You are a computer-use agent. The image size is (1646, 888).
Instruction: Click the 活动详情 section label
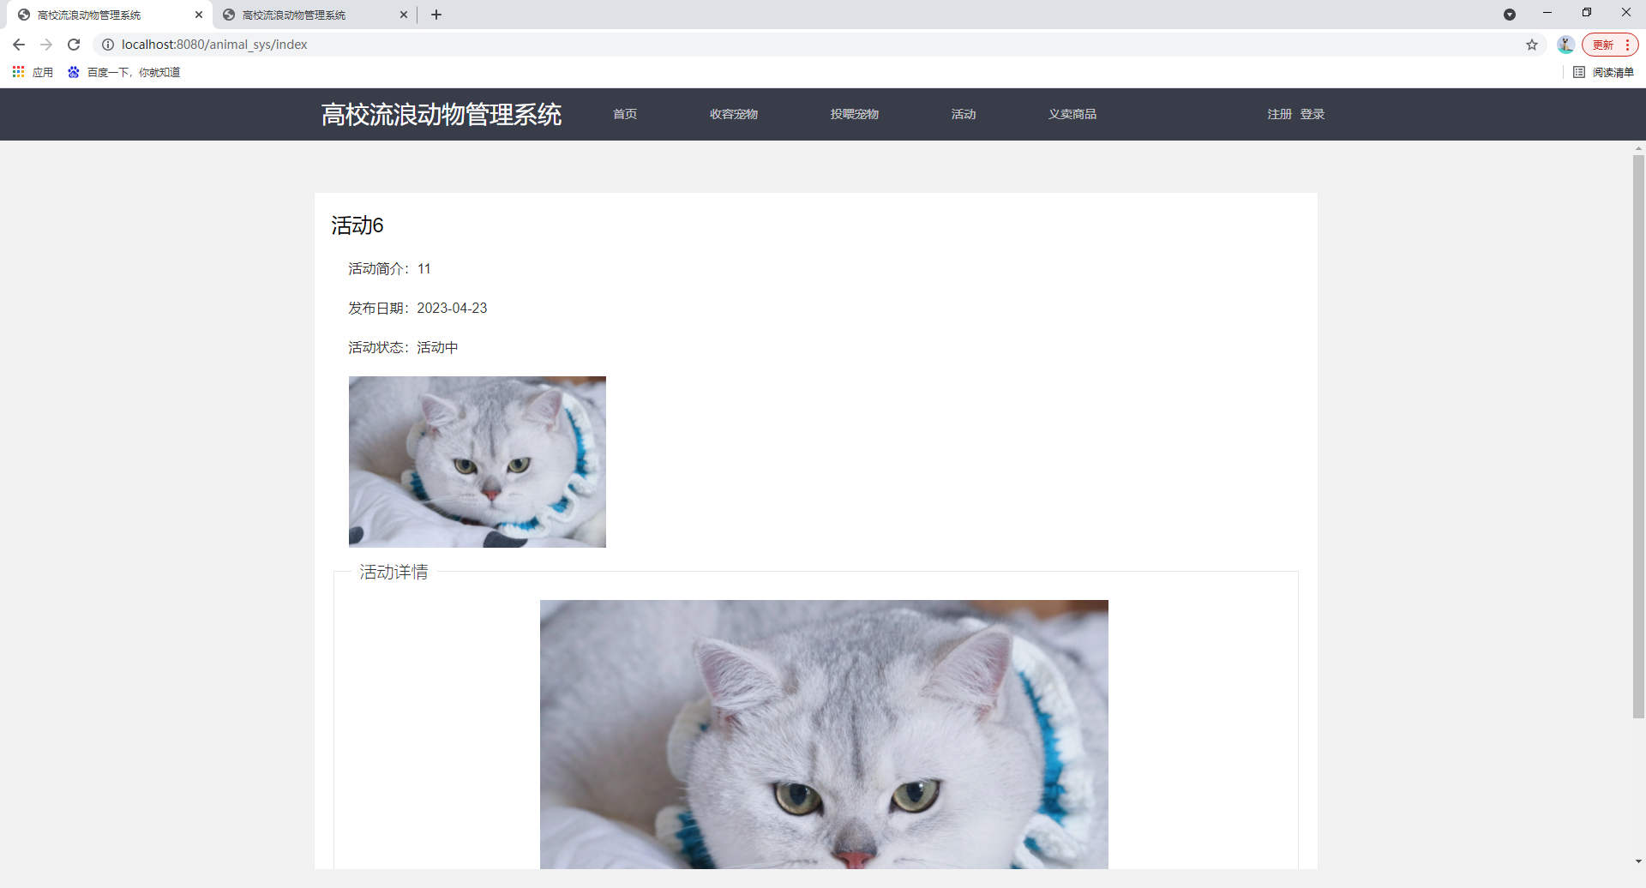[393, 572]
